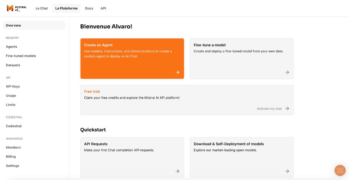Screen dimensions: 349x180
Task: Click 'Claim your free credits' description text
Action: pyautogui.click(x=132, y=98)
